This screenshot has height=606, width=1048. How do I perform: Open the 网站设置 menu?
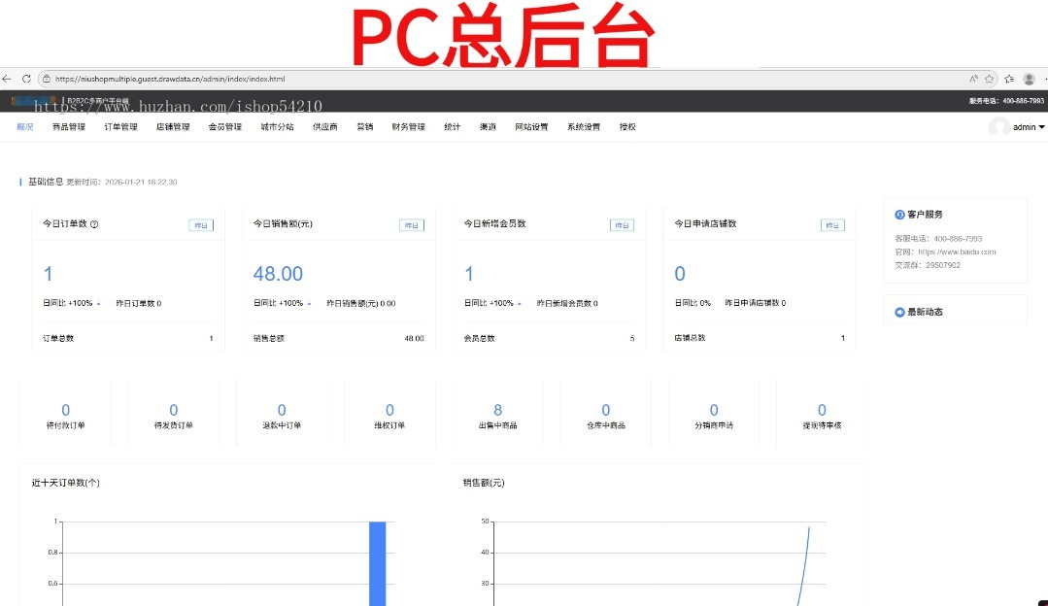(531, 127)
